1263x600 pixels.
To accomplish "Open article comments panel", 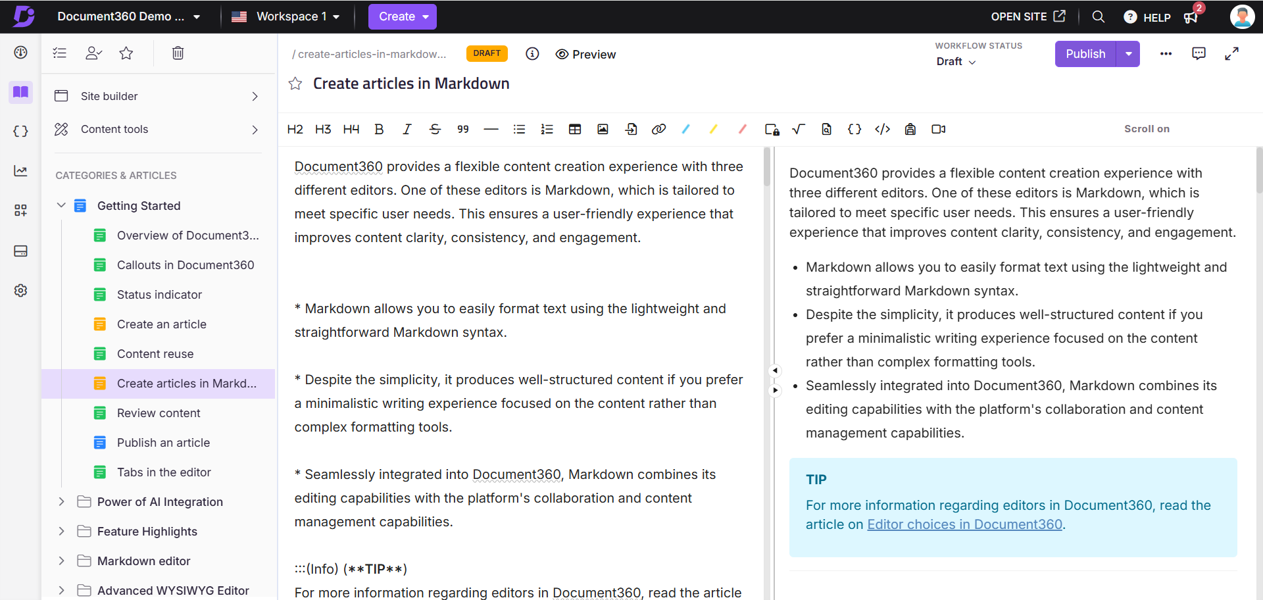I will (x=1199, y=54).
